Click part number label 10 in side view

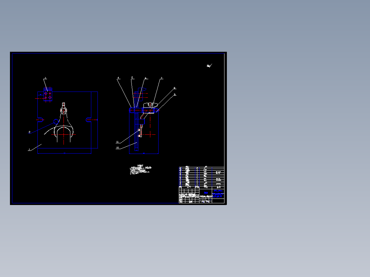coord(117,148)
